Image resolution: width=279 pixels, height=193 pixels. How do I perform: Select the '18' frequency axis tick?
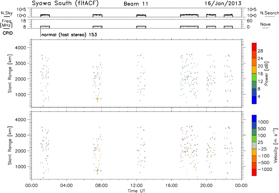pos(23,21)
